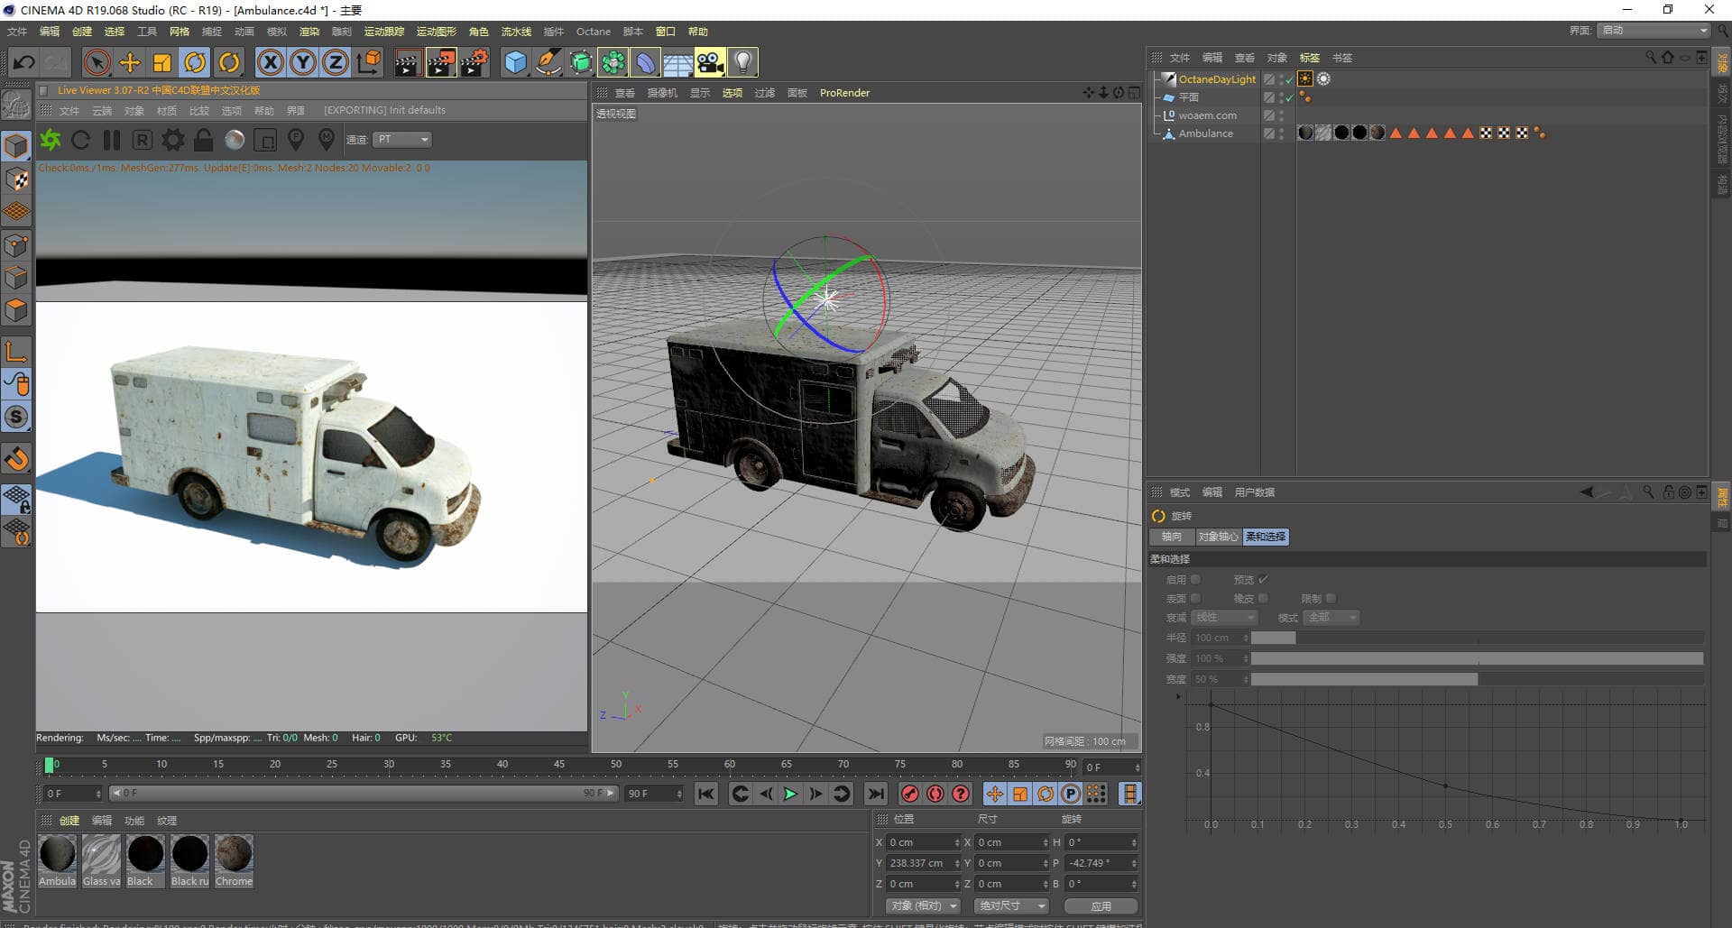Open the Octane main menu
Screen dimensions: 1732x928
tap(594, 32)
